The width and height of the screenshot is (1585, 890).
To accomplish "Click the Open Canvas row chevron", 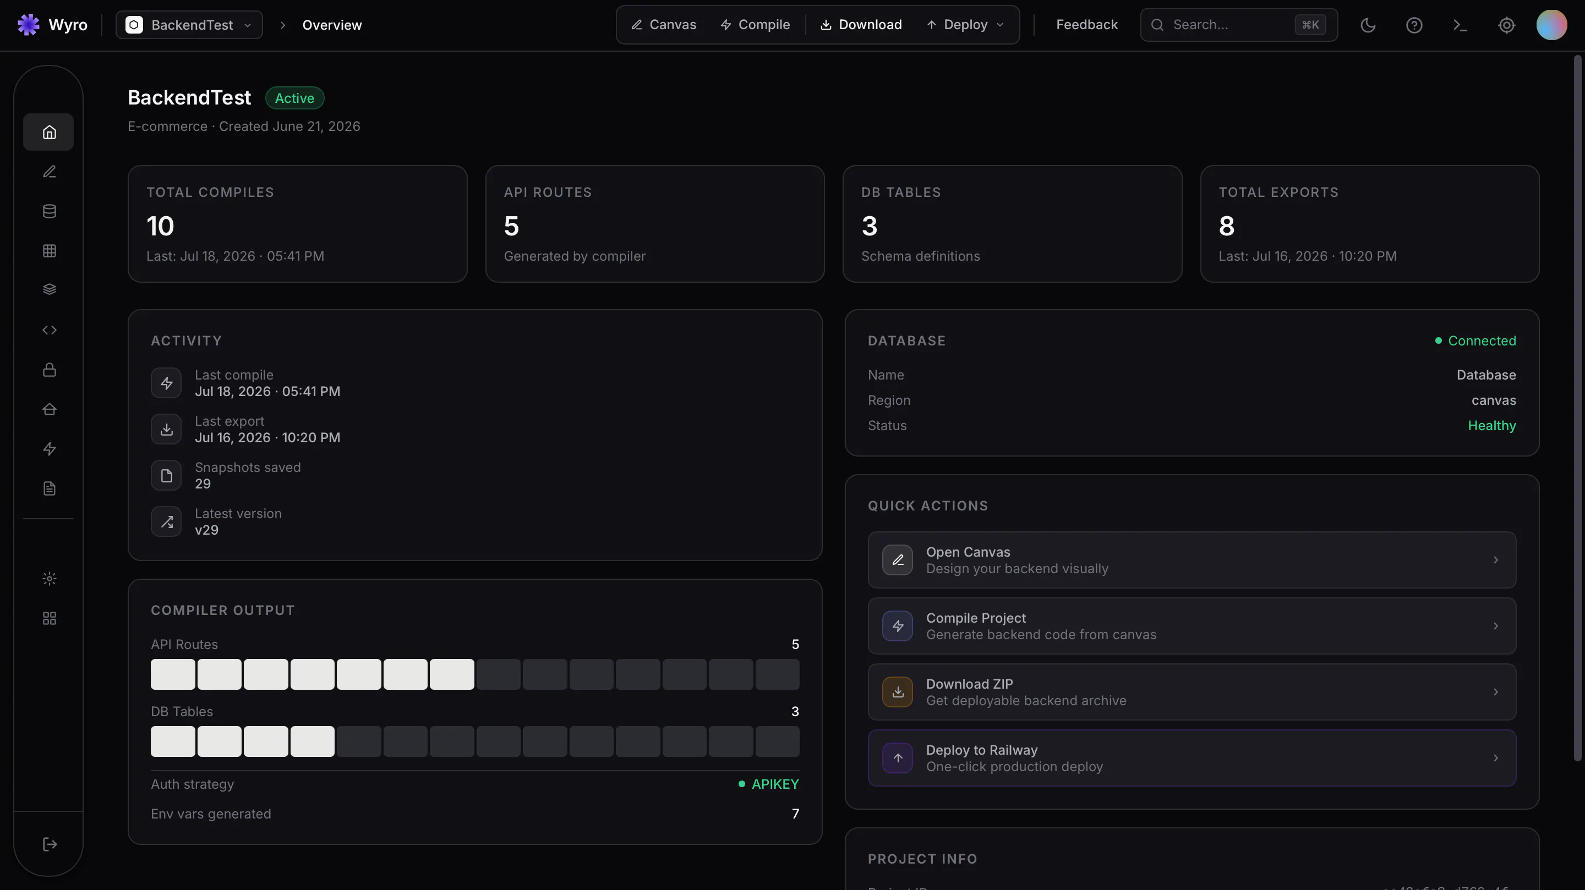I will click(1495, 560).
